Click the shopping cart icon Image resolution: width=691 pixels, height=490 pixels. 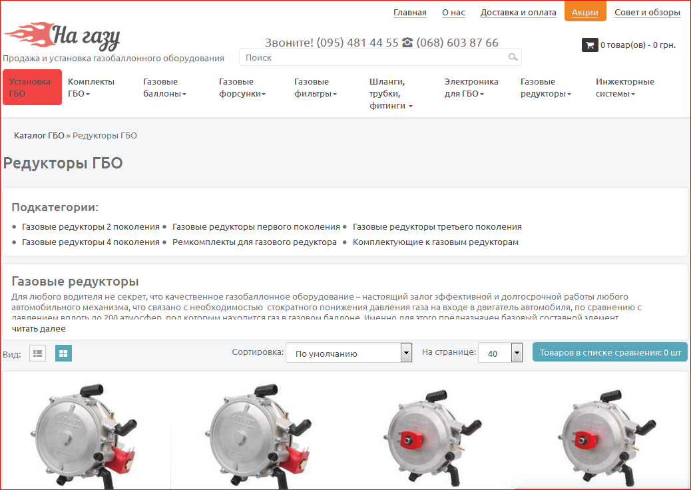tap(589, 45)
